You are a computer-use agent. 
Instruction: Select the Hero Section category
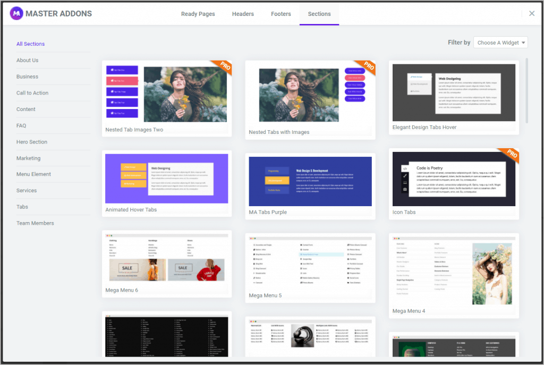(x=32, y=142)
